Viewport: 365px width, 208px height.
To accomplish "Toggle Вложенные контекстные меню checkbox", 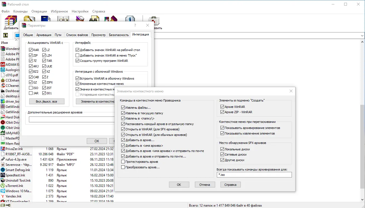I will (x=77, y=84).
